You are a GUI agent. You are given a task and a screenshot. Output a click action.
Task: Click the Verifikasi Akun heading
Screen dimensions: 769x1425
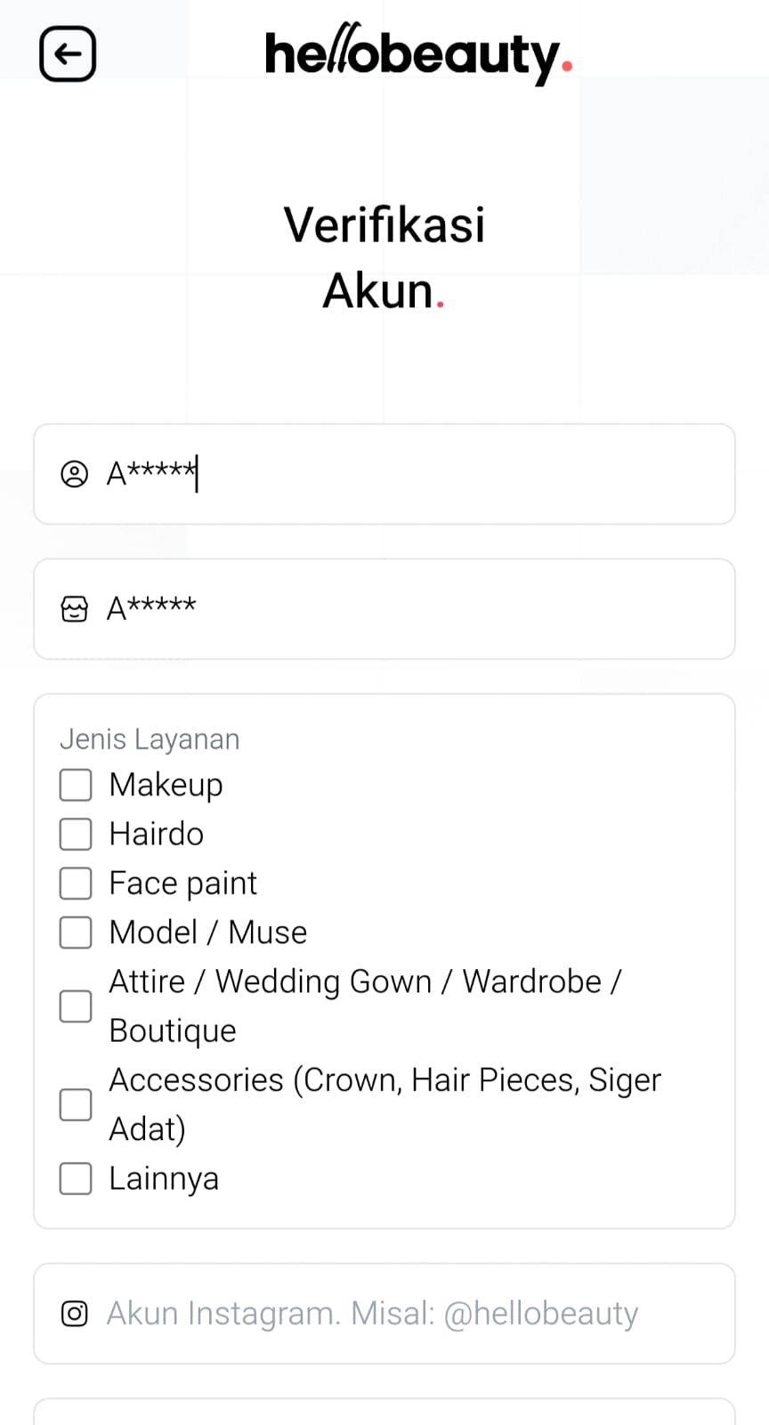pyautogui.click(x=384, y=256)
